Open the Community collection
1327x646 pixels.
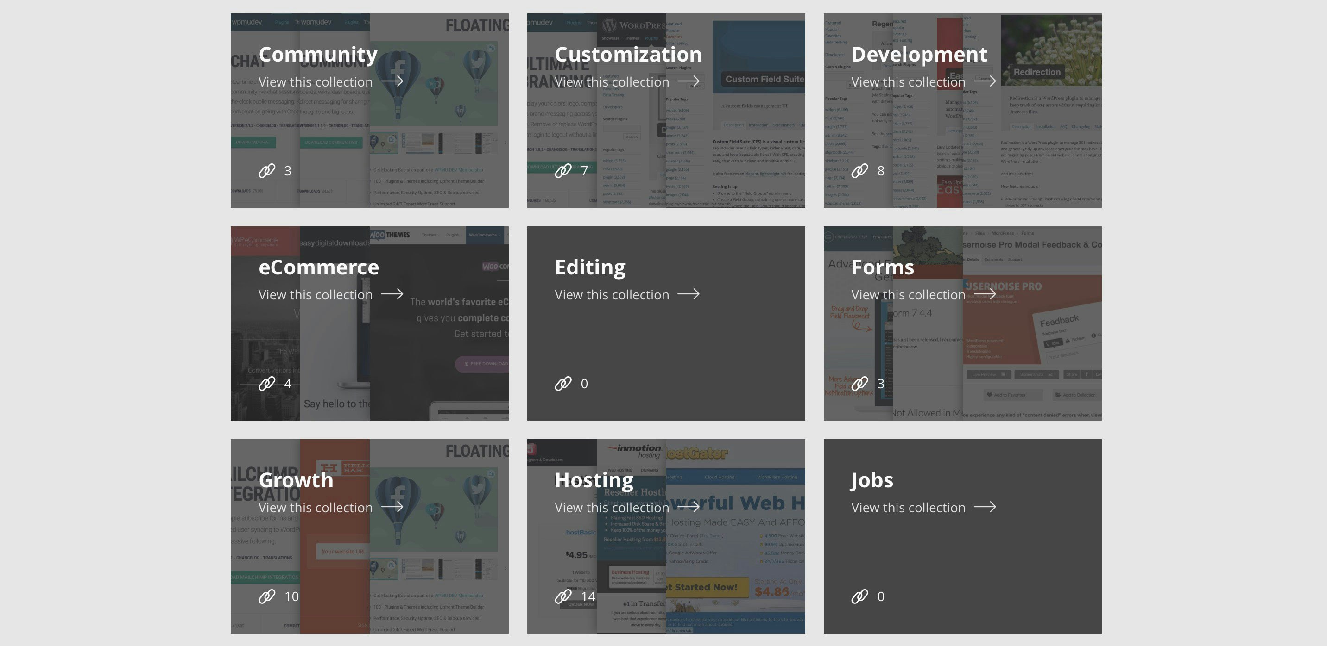tap(316, 81)
